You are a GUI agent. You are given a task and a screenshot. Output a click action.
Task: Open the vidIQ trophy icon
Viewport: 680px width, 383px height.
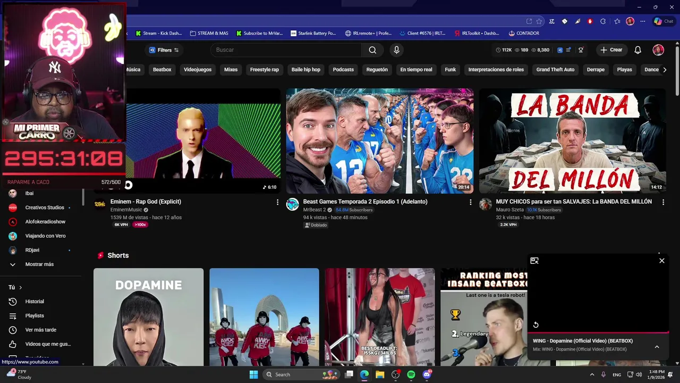(x=581, y=50)
